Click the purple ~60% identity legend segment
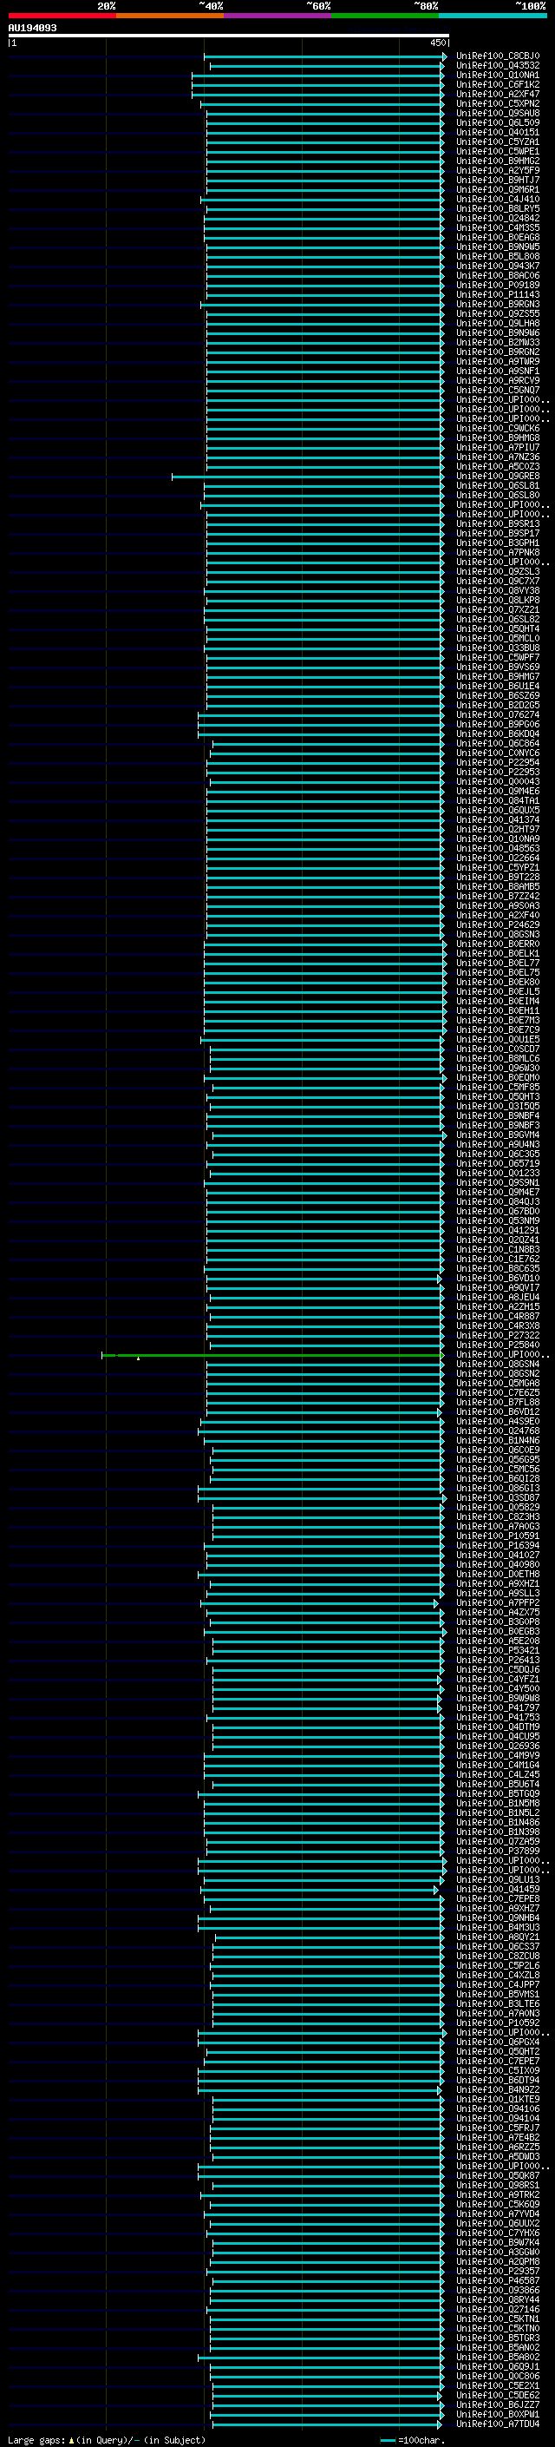The width and height of the screenshot is (555, 2447). click(278, 16)
